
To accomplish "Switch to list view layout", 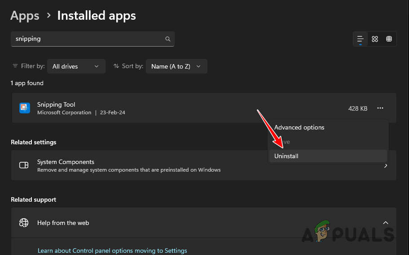I will pyautogui.click(x=360, y=39).
